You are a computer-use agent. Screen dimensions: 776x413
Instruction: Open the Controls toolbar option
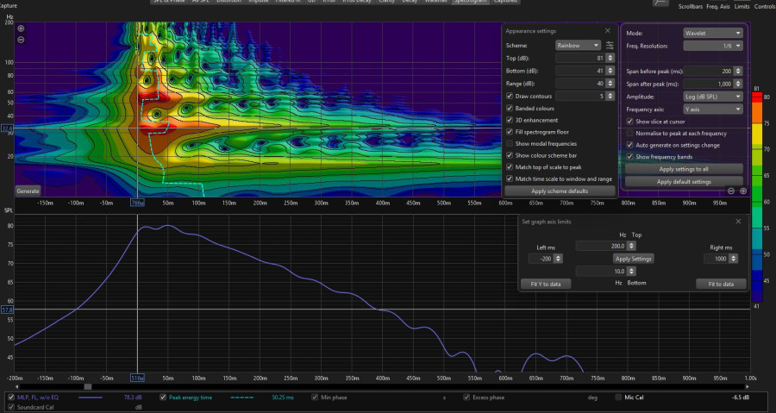(x=765, y=6)
